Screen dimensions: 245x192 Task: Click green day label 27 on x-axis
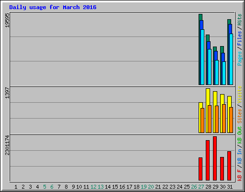201,187
